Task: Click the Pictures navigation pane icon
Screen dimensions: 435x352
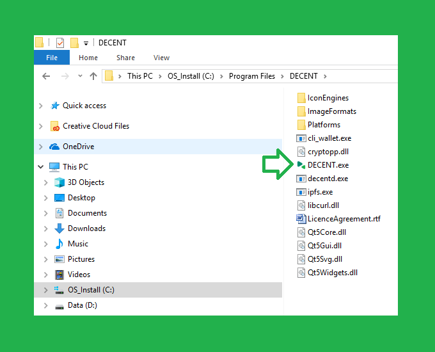Action: (59, 259)
